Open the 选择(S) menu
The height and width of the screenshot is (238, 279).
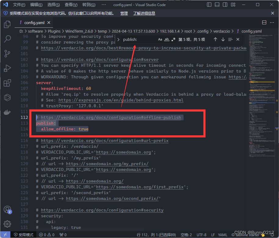tap(54, 5)
